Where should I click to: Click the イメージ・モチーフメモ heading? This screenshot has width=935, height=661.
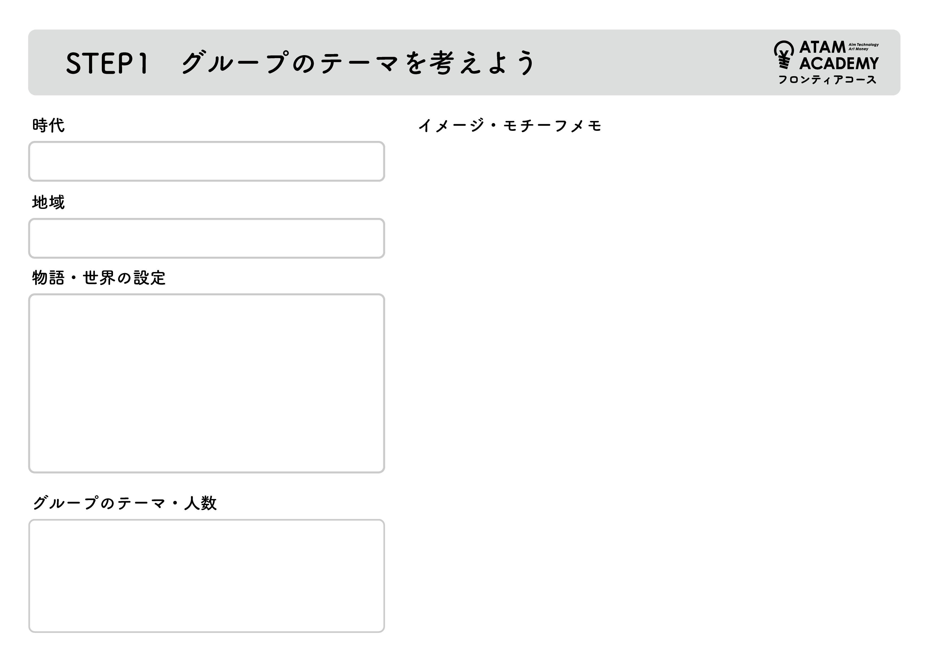(x=510, y=125)
